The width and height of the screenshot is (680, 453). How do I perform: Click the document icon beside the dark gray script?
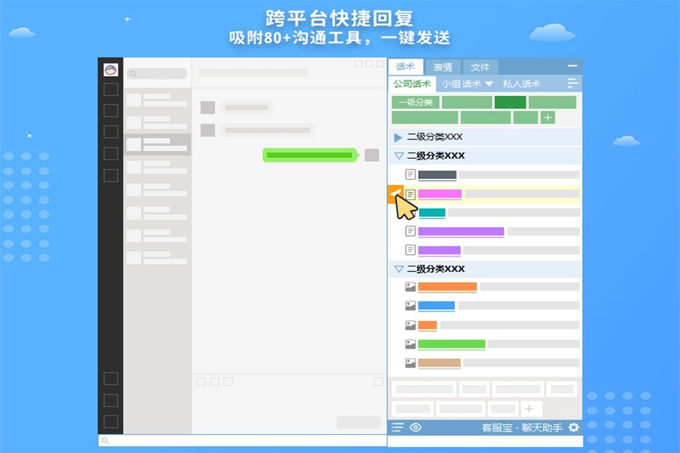pyautogui.click(x=410, y=175)
